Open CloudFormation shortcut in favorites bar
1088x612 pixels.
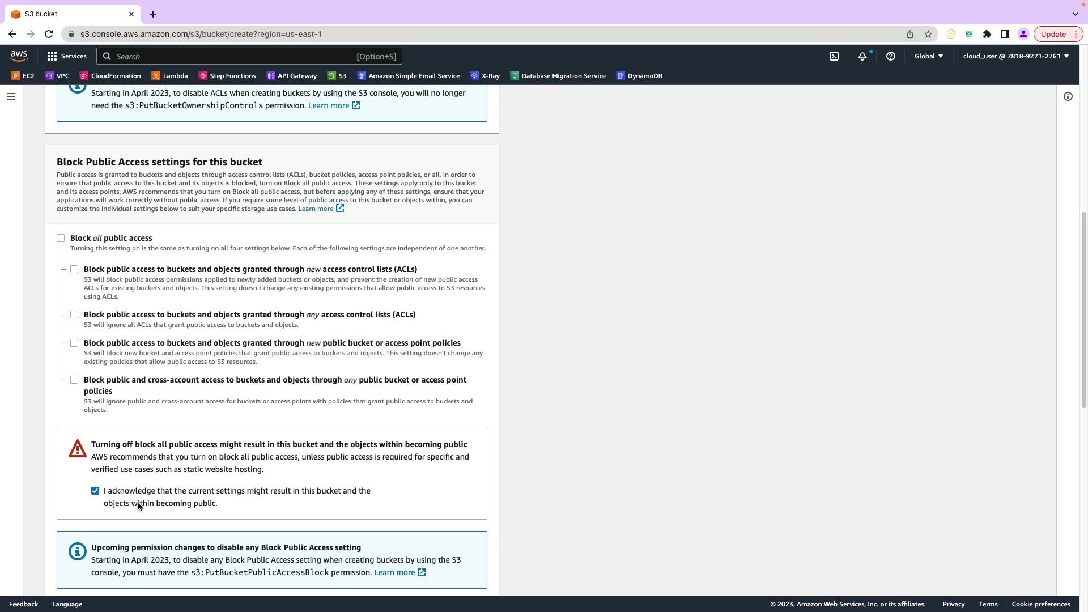tap(110, 76)
